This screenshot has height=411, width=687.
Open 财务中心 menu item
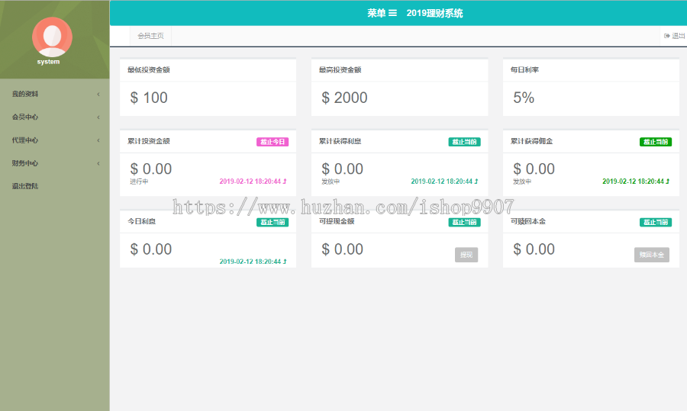click(55, 163)
